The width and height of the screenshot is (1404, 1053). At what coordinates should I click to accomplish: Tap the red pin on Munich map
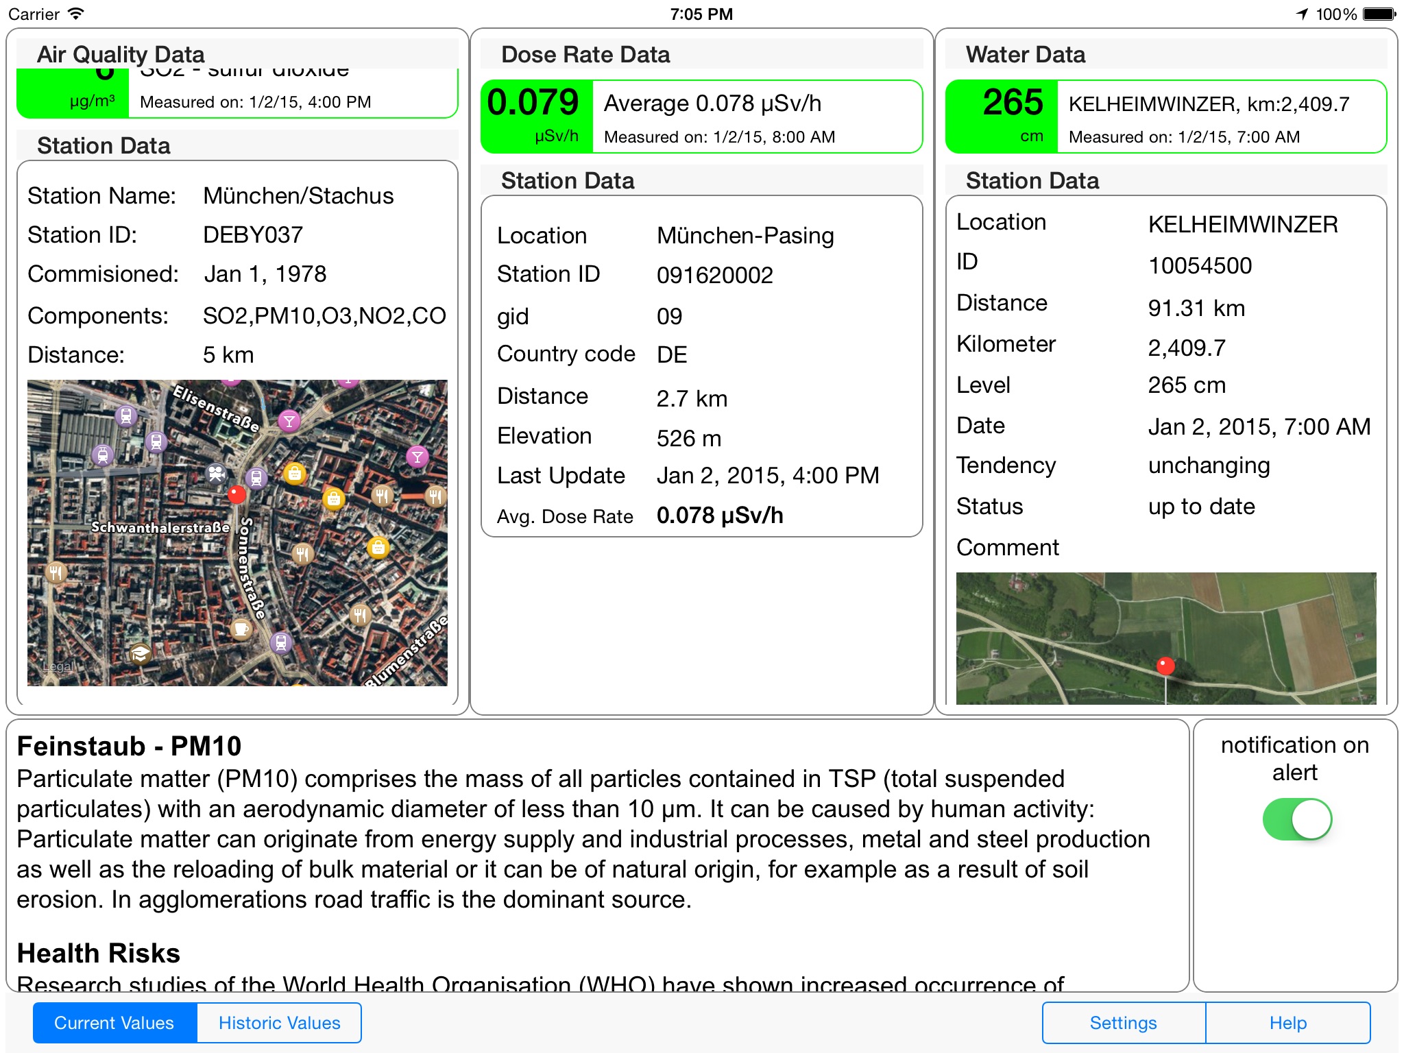[237, 494]
